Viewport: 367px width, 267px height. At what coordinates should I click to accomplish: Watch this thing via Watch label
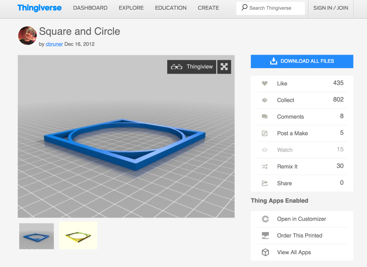pos(285,150)
